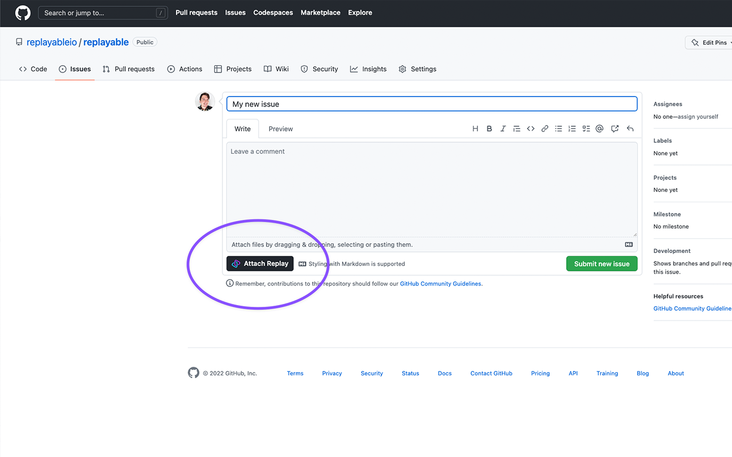This screenshot has height=457, width=732.
Task: Open the Docs footer link
Action: (445, 374)
